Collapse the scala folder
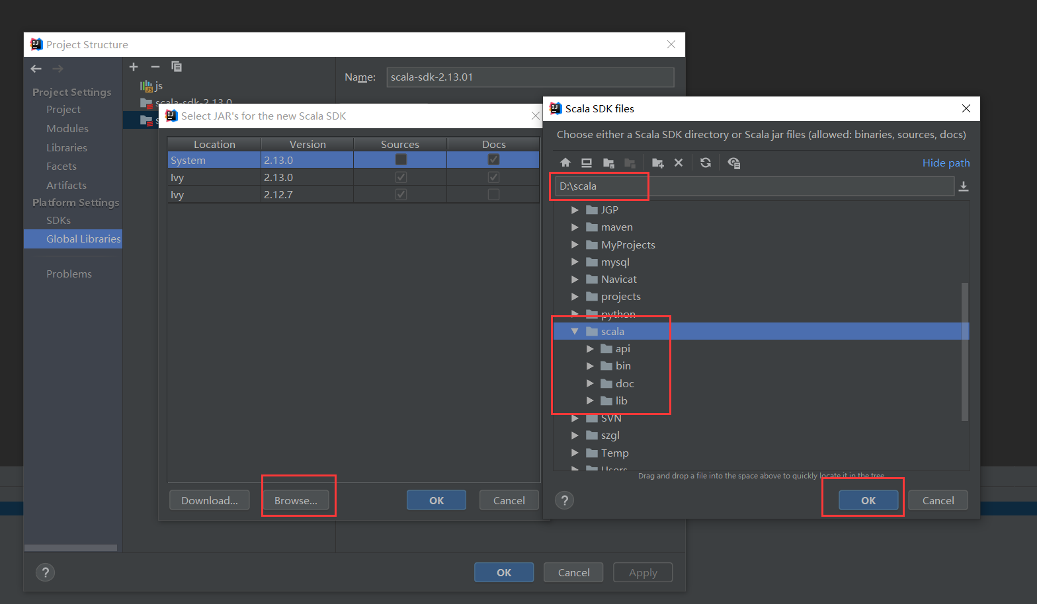 pos(575,331)
